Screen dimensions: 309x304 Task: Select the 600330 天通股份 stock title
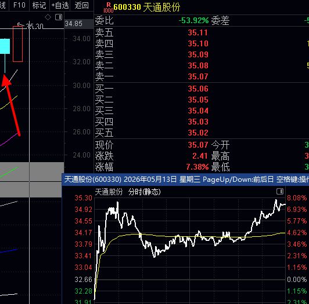pos(147,8)
